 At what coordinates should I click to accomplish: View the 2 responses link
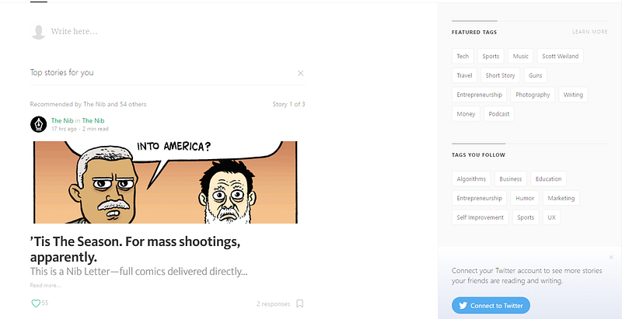(274, 304)
